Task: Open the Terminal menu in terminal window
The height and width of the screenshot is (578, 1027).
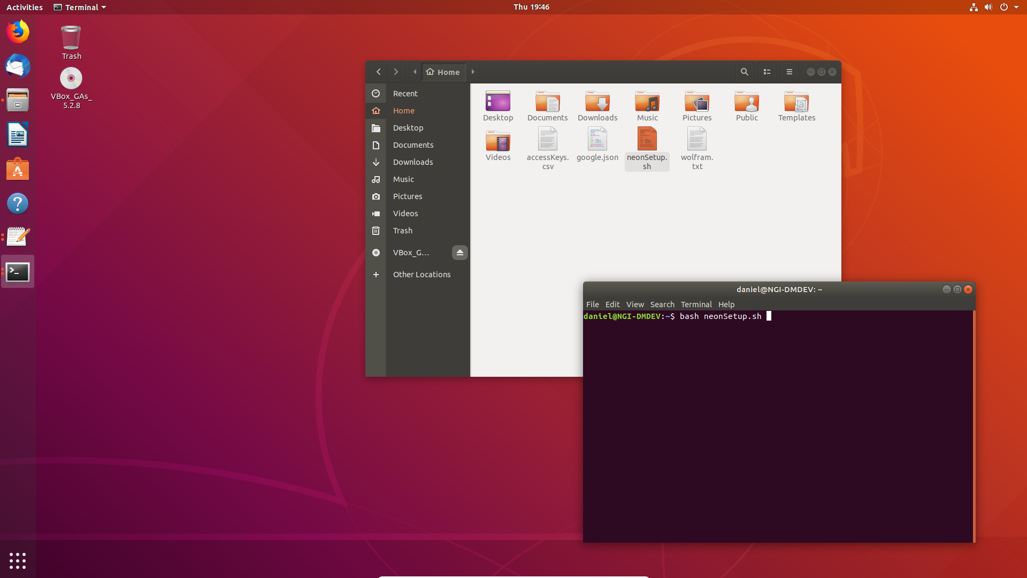Action: [x=695, y=304]
